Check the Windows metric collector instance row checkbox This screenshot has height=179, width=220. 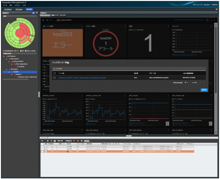[x=54, y=77]
